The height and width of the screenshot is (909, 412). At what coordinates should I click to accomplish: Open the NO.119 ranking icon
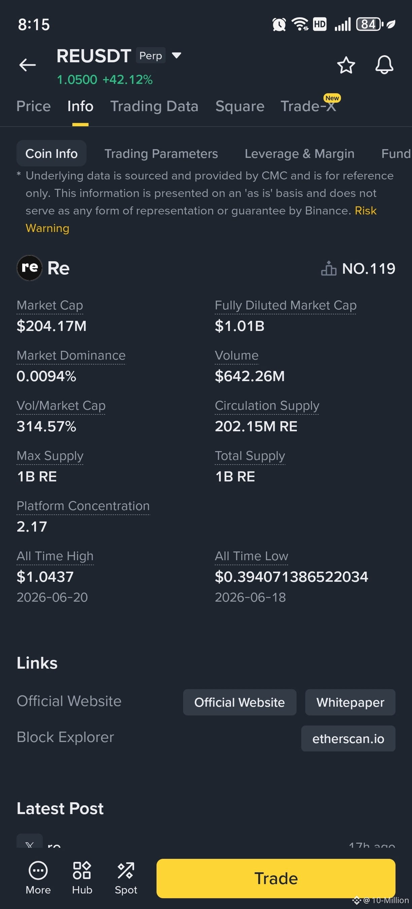click(x=329, y=268)
